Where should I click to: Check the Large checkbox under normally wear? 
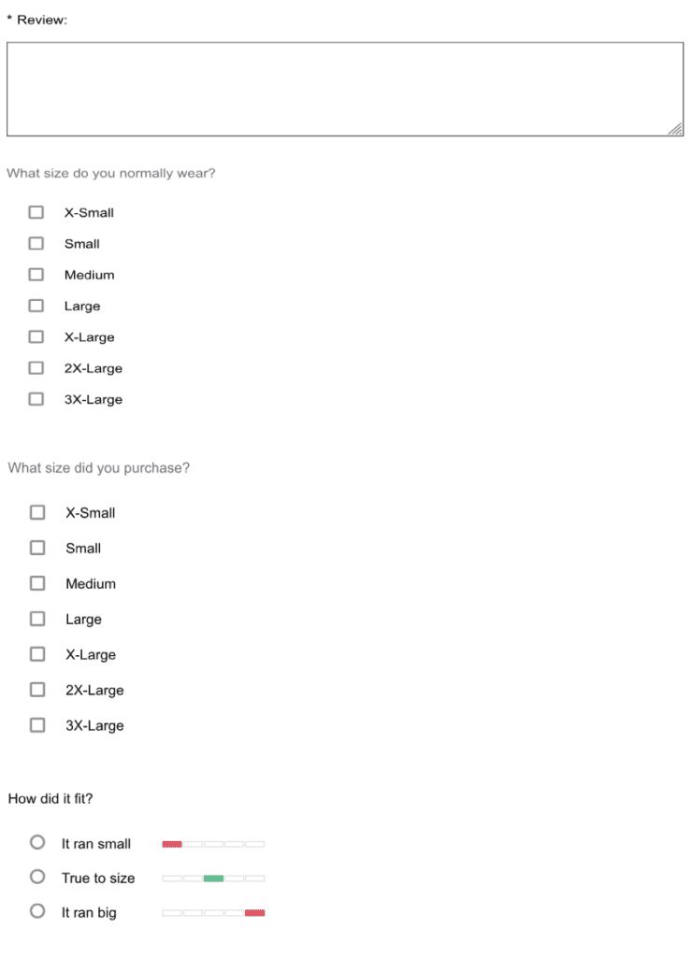(36, 306)
